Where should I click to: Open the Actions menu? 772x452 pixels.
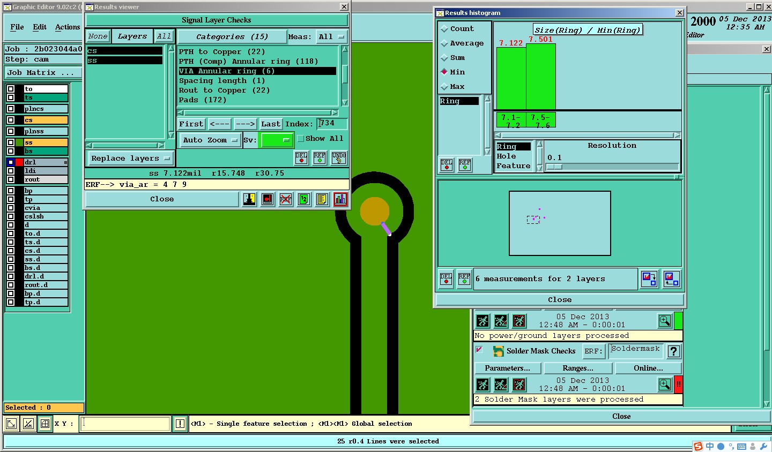pyautogui.click(x=68, y=27)
